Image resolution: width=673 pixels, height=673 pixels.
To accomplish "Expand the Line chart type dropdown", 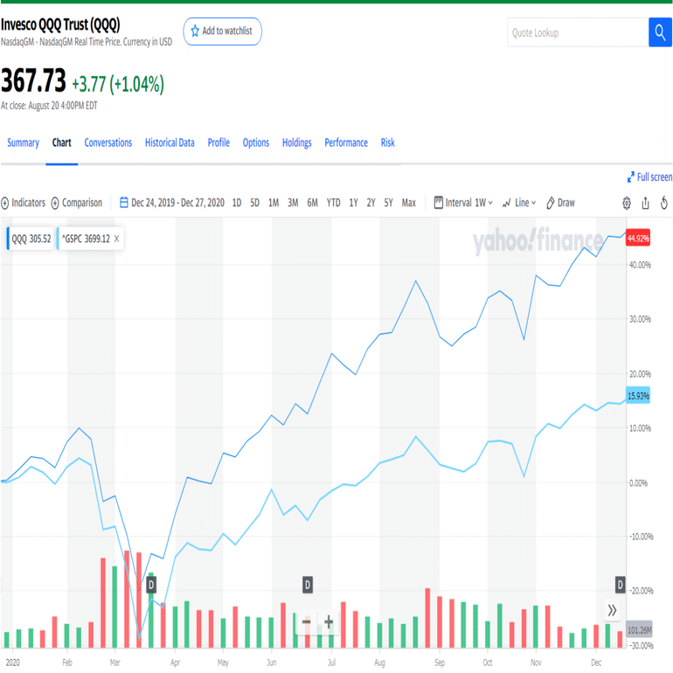I will (519, 203).
